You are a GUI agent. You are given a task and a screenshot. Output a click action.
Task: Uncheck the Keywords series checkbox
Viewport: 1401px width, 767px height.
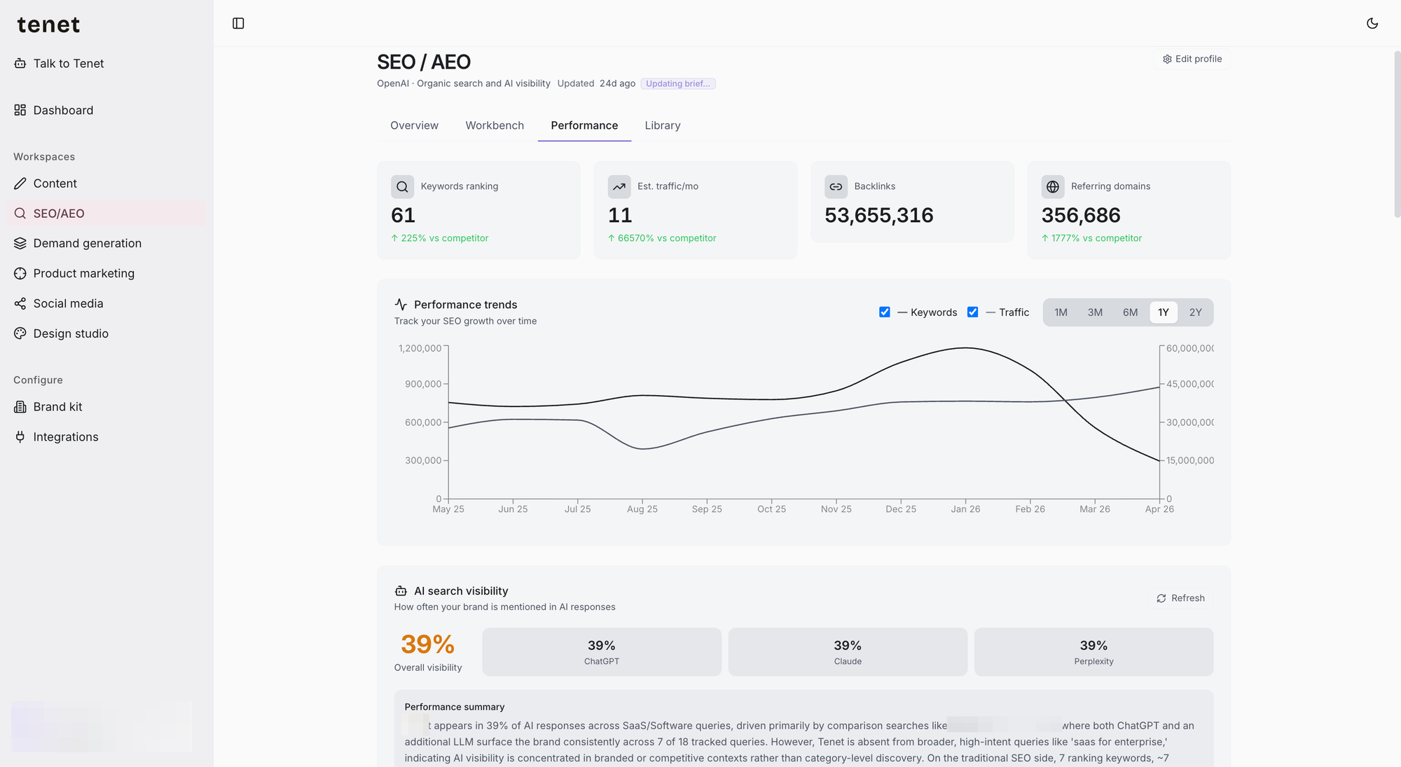[885, 312]
